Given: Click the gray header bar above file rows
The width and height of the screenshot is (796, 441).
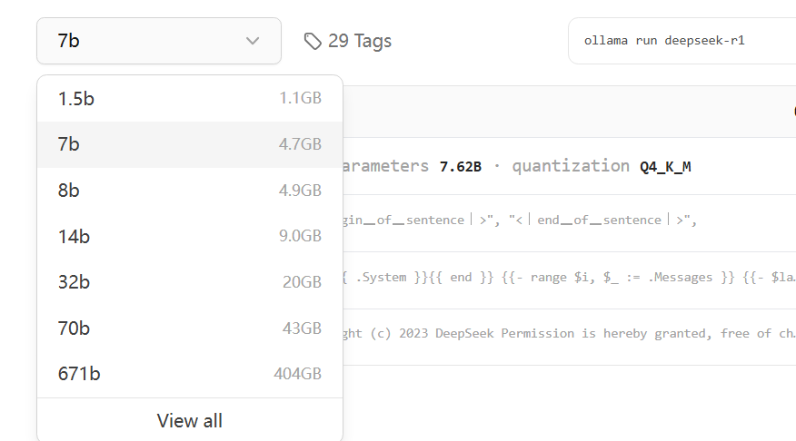Looking at the screenshot, I should point(563,112).
